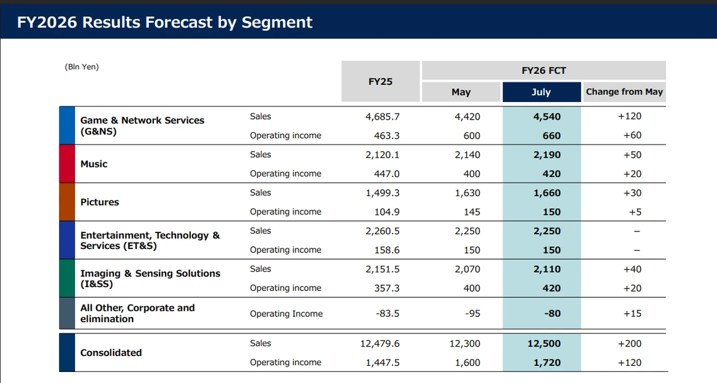Click G&NS FY25 sales value 4,685.7
717x383 pixels.
point(382,117)
